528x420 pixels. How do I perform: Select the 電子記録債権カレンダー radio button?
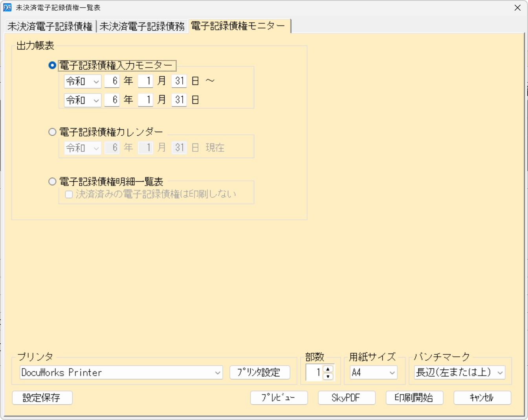point(52,132)
